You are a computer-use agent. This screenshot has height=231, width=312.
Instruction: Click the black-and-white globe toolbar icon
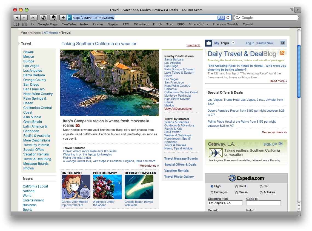pyautogui.click(x=44, y=18)
